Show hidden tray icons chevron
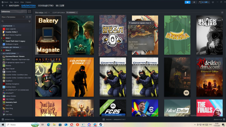The width and height of the screenshot is (226, 127). pos(195,125)
